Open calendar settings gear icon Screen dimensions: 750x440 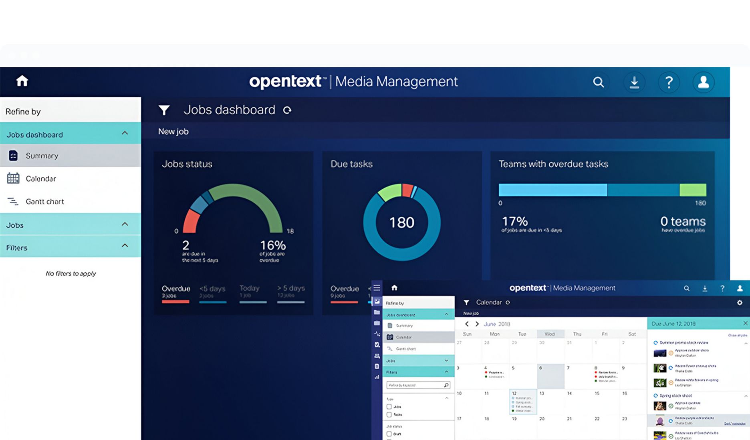point(740,302)
